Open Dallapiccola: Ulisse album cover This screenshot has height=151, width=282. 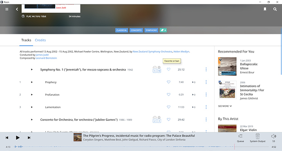tap(227, 67)
